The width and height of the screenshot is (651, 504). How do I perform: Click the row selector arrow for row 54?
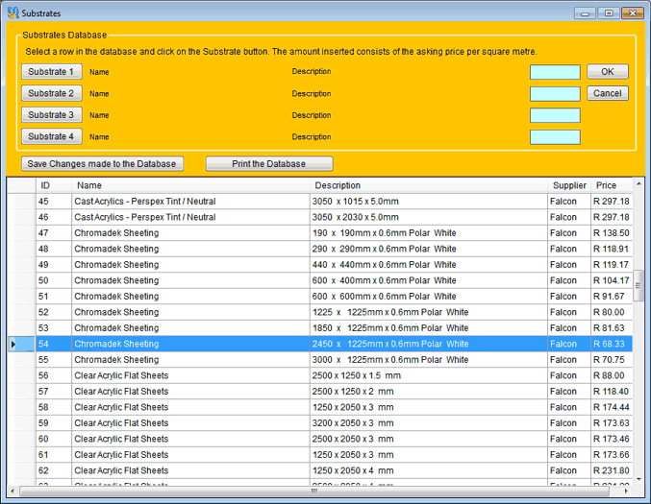[x=13, y=344]
